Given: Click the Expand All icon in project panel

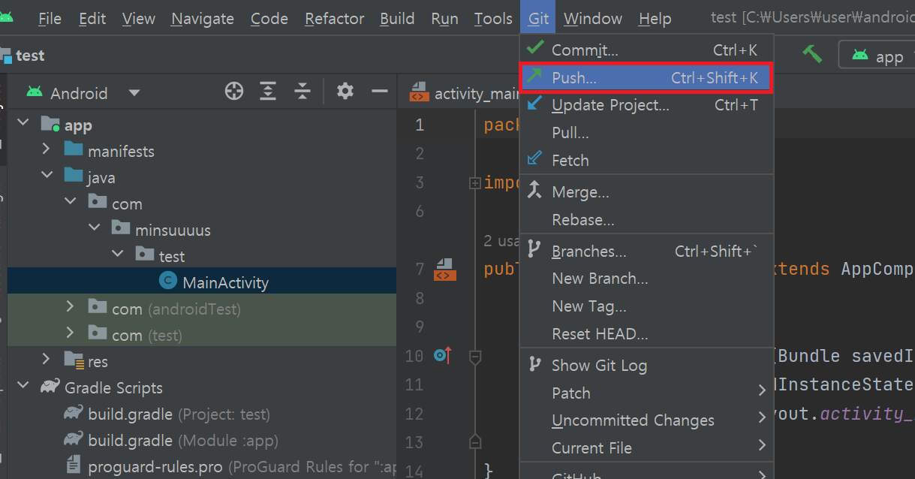Looking at the screenshot, I should [268, 92].
